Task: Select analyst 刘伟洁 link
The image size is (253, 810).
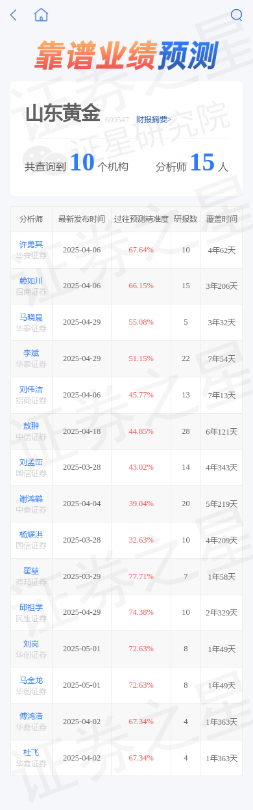Action: pyautogui.click(x=31, y=390)
